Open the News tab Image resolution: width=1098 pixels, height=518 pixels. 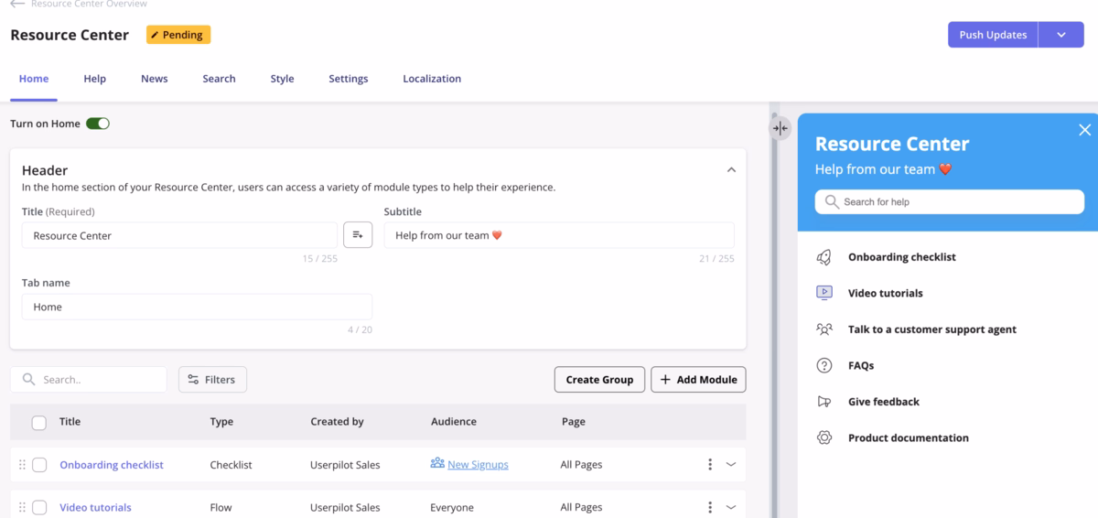154,79
